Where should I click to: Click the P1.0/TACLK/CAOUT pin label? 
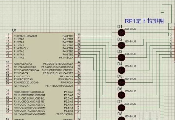[25, 36]
